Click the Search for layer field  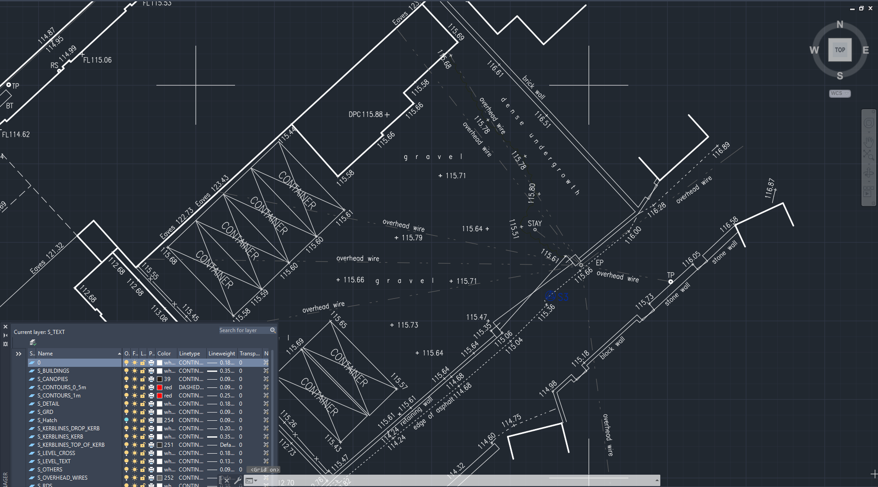pyautogui.click(x=243, y=330)
